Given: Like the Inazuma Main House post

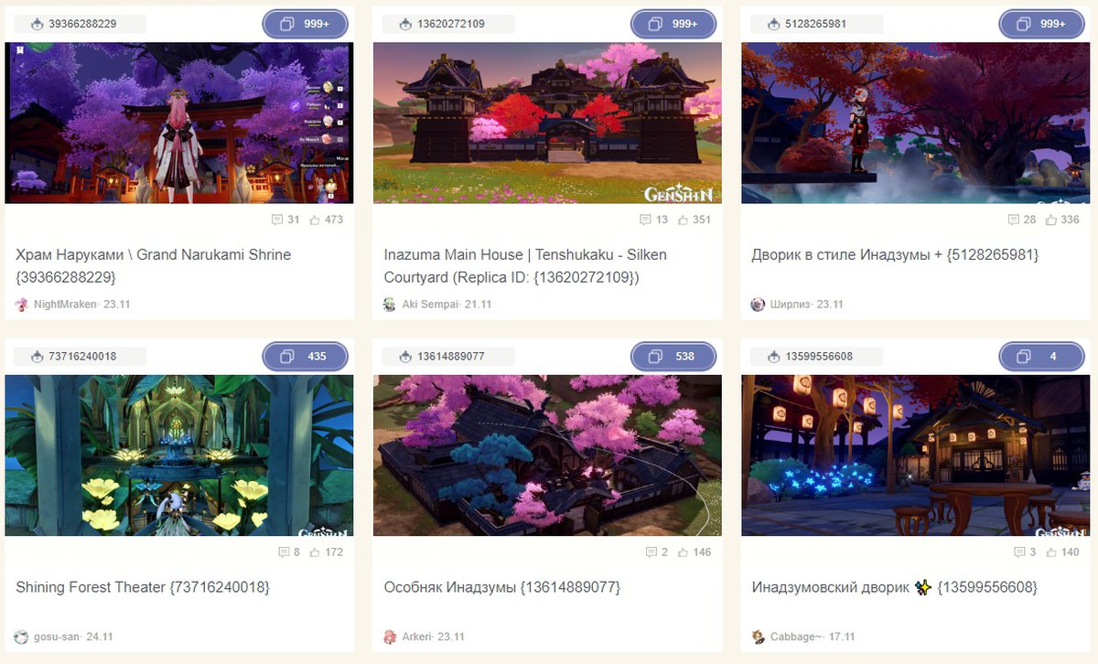Looking at the screenshot, I should [x=683, y=220].
